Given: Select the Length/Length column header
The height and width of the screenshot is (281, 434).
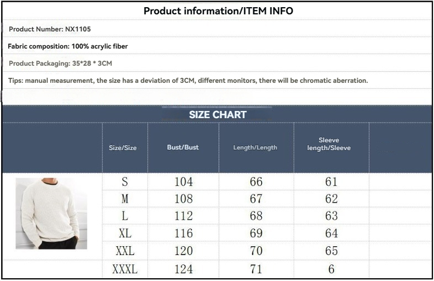Looking at the screenshot, I should tap(255, 148).
